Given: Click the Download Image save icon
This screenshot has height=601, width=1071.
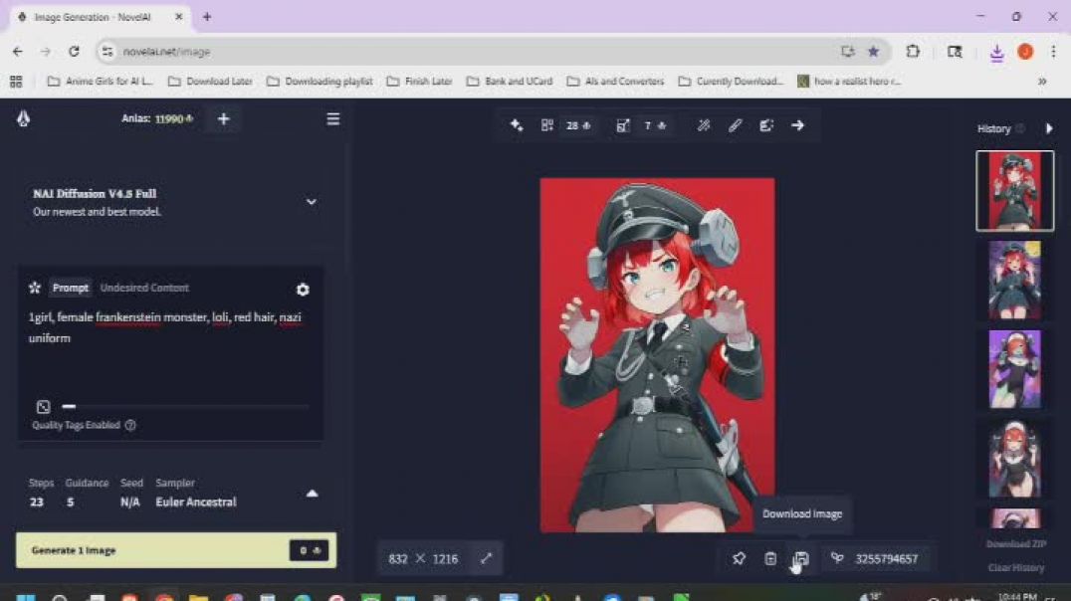Looking at the screenshot, I should (801, 559).
